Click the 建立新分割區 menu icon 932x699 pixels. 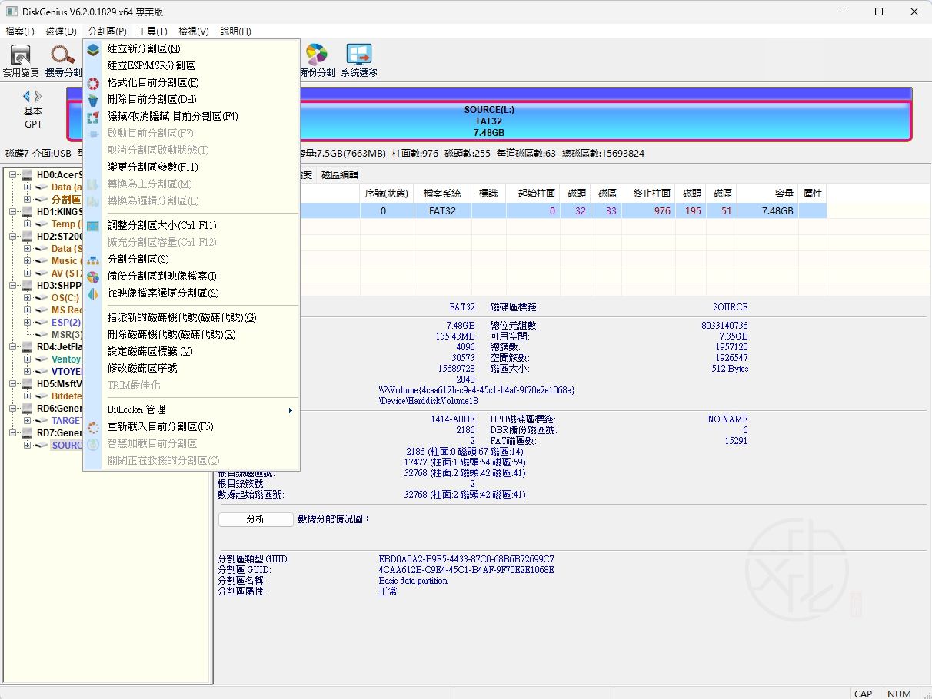[x=93, y=49]
